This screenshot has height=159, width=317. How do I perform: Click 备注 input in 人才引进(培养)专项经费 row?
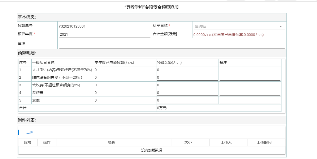coord(250,70)
